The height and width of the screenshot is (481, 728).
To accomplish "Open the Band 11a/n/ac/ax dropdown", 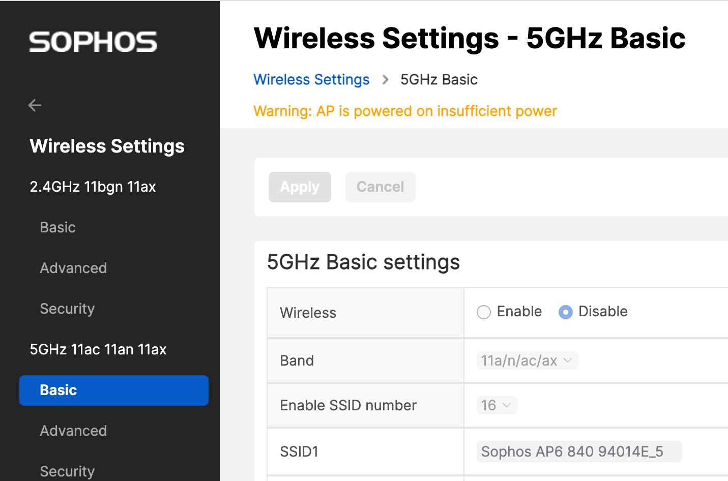I will pos(527,360).
